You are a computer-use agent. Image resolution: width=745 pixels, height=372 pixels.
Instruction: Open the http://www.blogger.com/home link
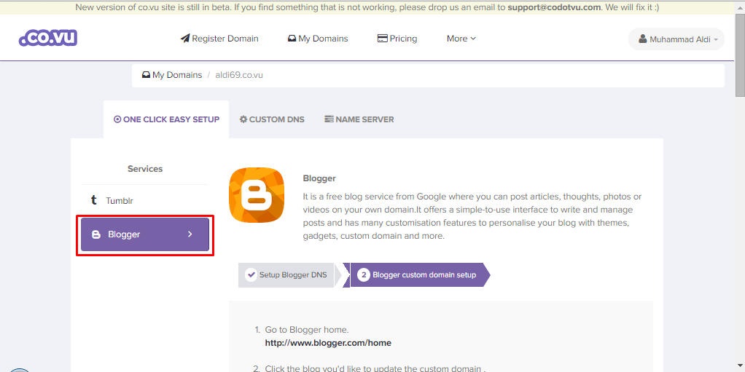[328, 343]
